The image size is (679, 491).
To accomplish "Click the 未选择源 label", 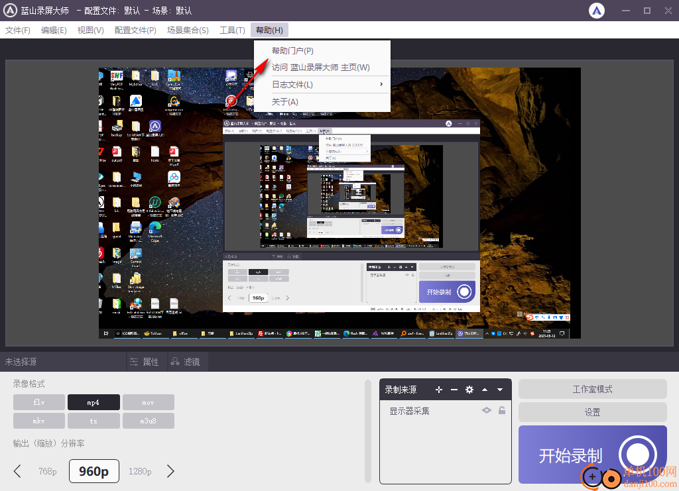I will (x=21, y=362).
